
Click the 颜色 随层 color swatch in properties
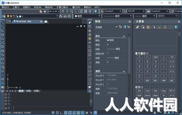coord(108,40)
